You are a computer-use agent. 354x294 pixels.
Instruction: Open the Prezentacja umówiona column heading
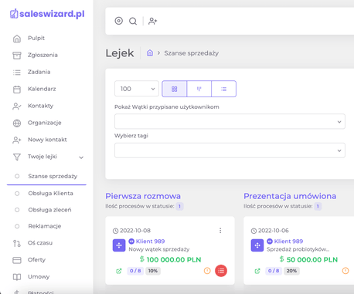(x=290, y=196)
